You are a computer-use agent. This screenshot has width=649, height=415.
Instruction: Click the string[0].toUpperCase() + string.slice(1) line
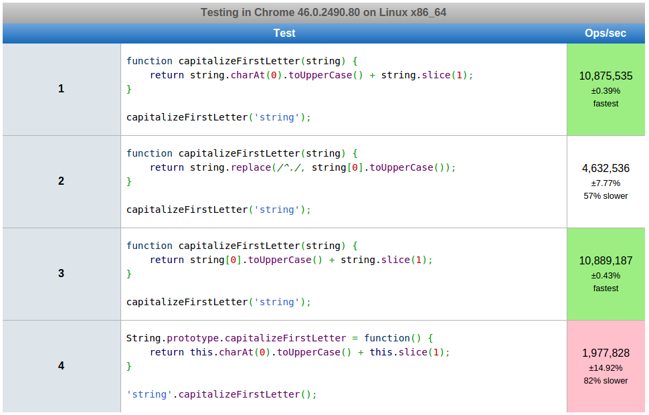pyautogui.click(x=291, y=260)
